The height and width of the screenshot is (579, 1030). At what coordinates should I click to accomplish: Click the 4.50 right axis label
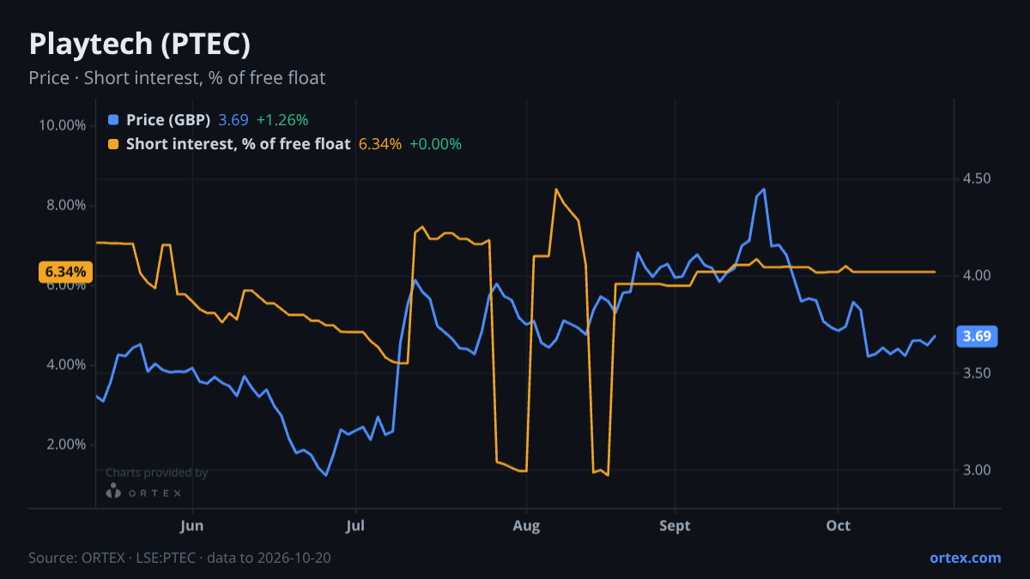[978, 178]
